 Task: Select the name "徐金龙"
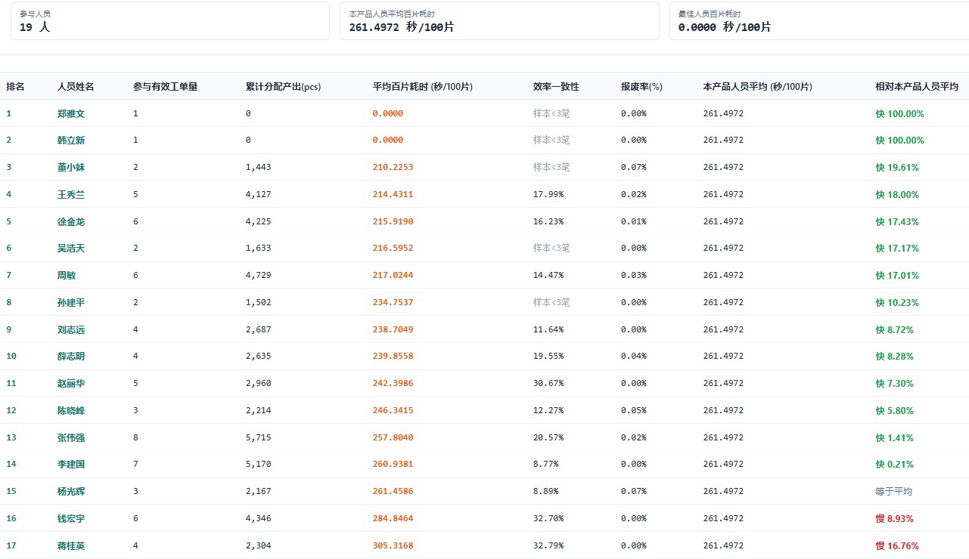click(71, 222)
